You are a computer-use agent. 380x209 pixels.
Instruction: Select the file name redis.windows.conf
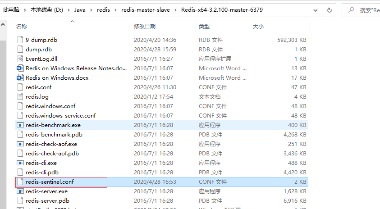point(50,106)
